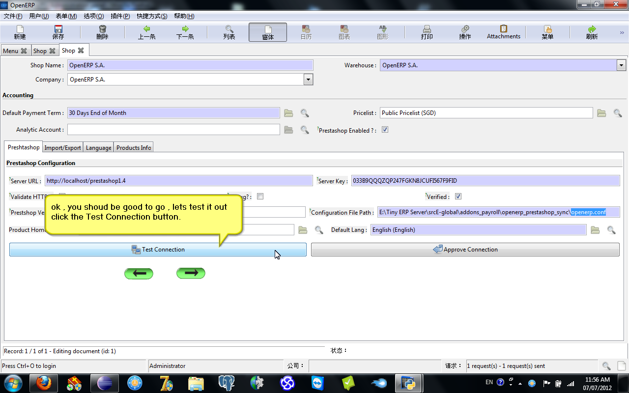Click the Test Connection button
Screen dimensions: 629x393
point(158,250)
